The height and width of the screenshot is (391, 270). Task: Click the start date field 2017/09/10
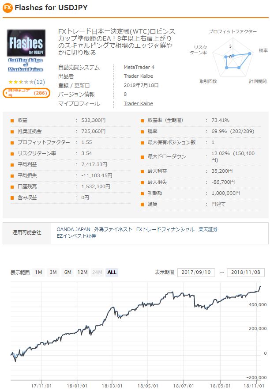point(196,272)
